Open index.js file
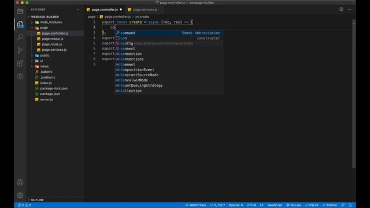This screenshot has width=370, height=208. pyautogui.click(x=46, y=83)
